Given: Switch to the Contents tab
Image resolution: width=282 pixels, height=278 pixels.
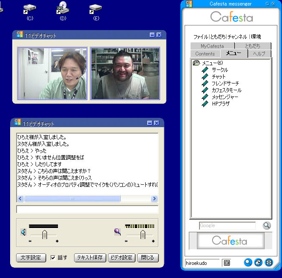Looking at the screenshot, I should pos(205,54).
